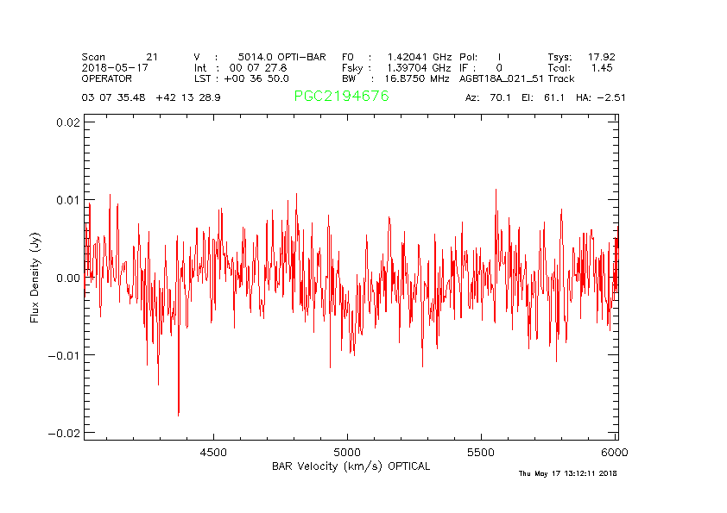Click the 03 07 35.48 +42 13 28.9 coordinates
This screenshot has width=727, height=513.
[151, 97]
